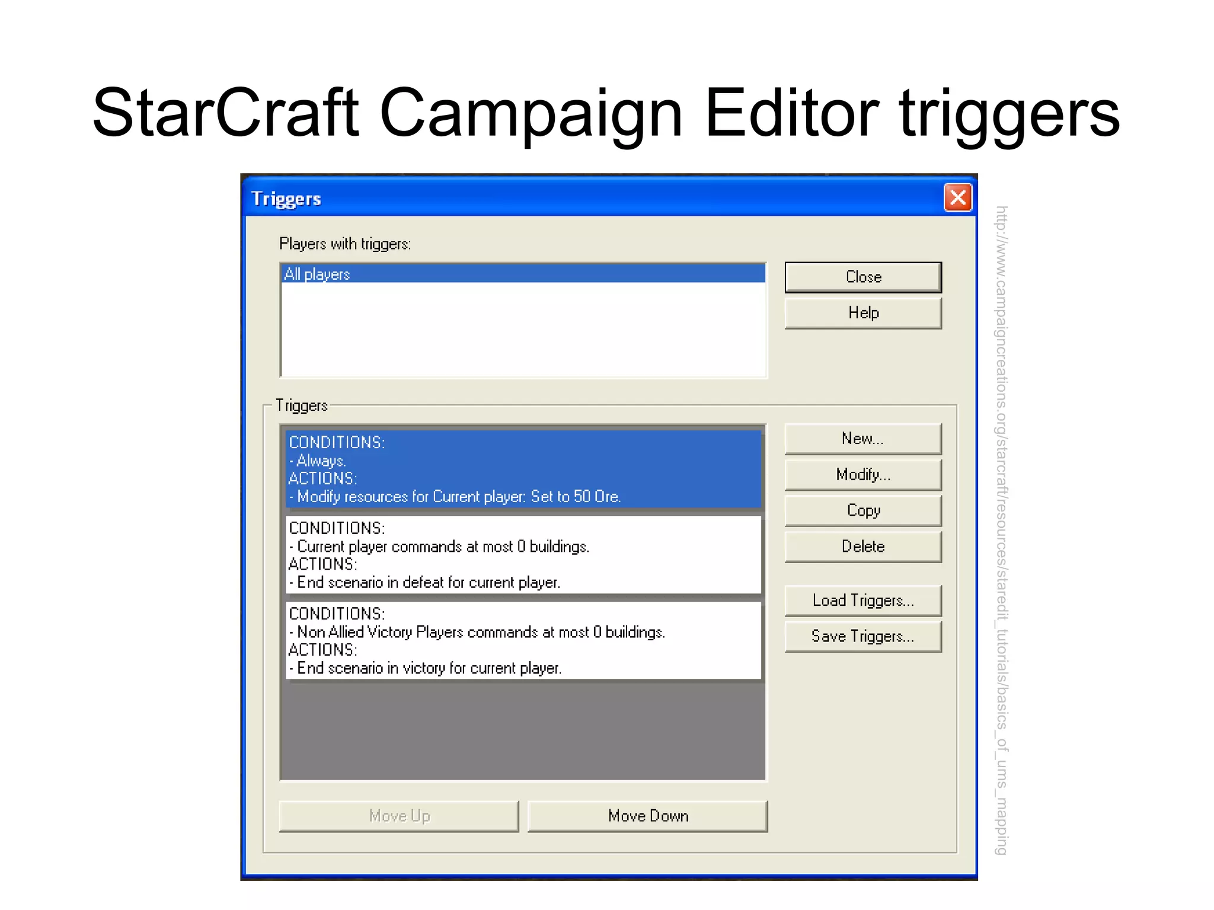Open Help for triggers
The width and height of the screenshot is (1214, 910).
coord(863,313)
